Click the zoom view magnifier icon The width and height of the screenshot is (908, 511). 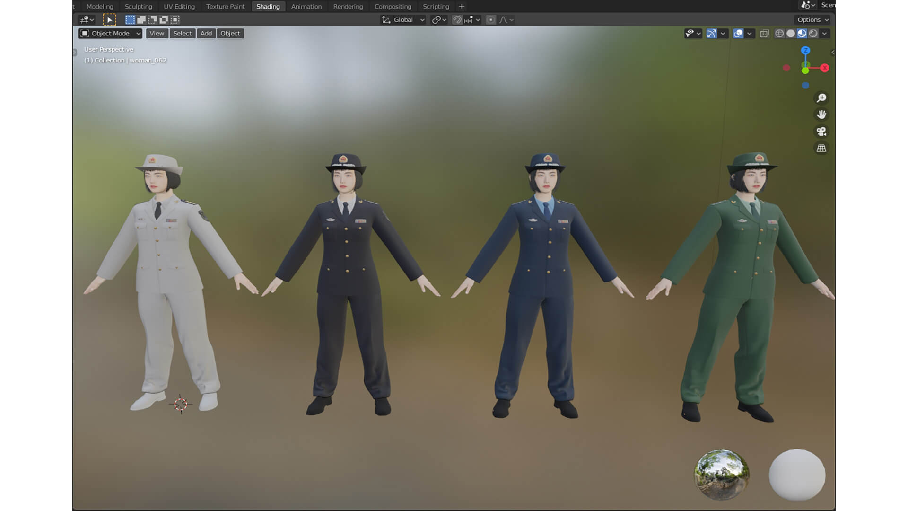coord(821,98)
